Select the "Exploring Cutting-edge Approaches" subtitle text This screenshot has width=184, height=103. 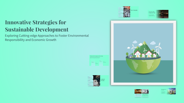[x=47, y=38]
